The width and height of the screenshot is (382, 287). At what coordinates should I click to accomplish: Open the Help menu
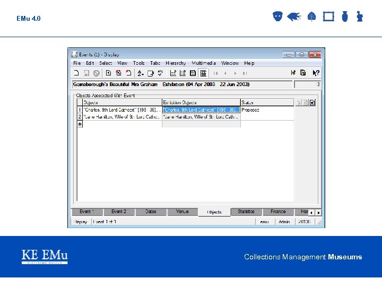click(249, 63)
